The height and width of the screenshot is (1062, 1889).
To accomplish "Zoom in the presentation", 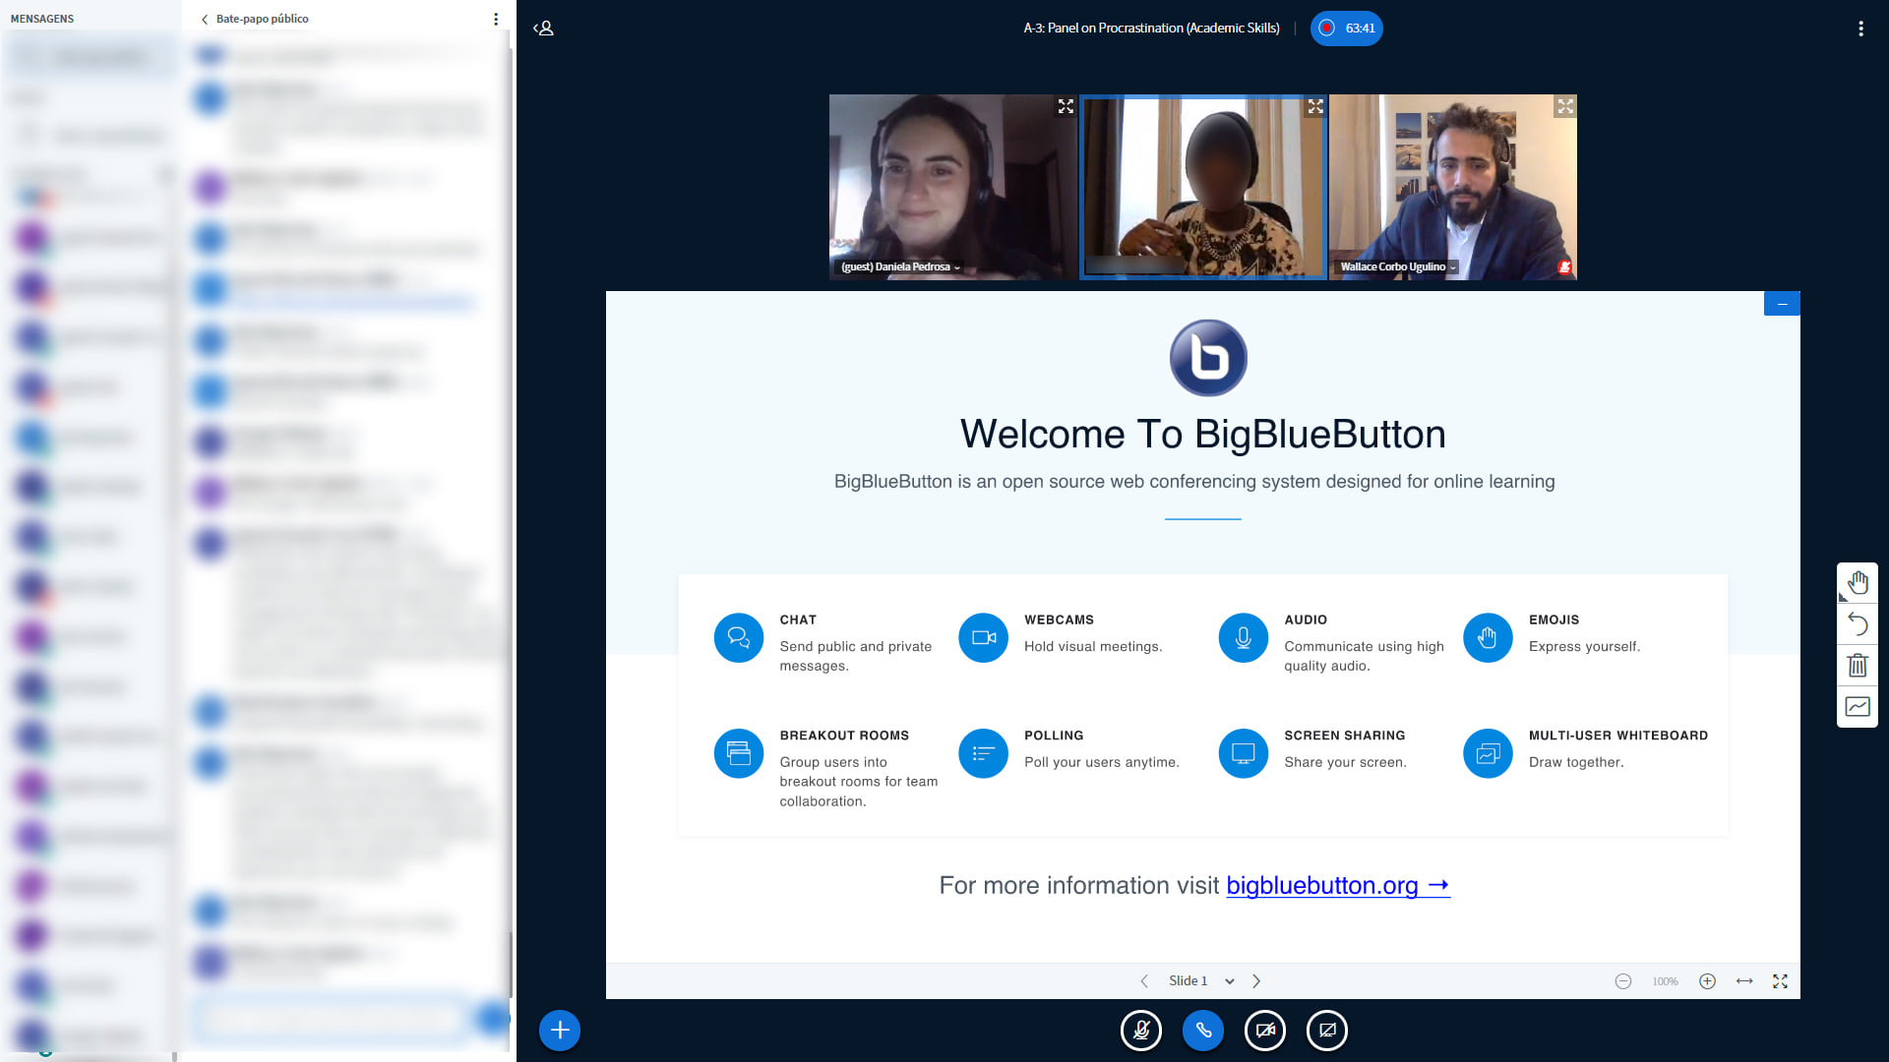I will pos(1708,981).
